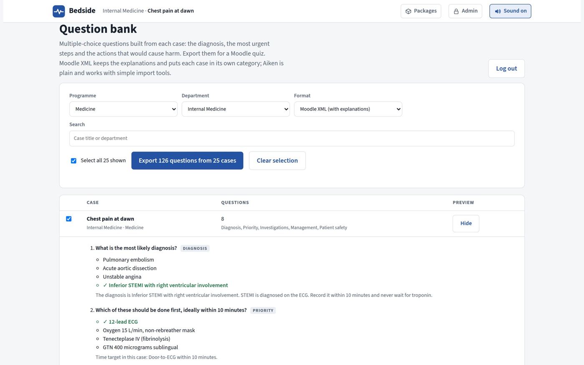Click the case search input field
Viewport: 584px width, 365px height.
point(292,138)
